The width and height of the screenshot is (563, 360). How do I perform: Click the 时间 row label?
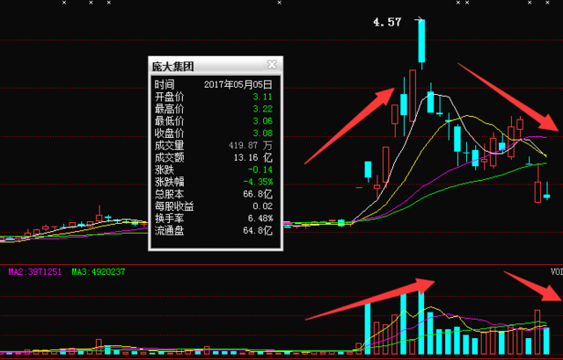click(165, 84)
